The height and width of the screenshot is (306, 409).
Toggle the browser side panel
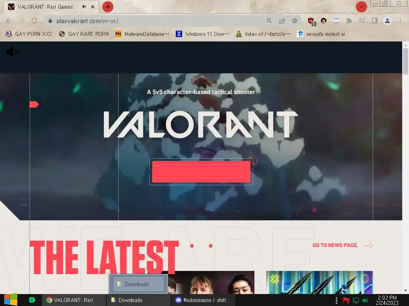375,21
